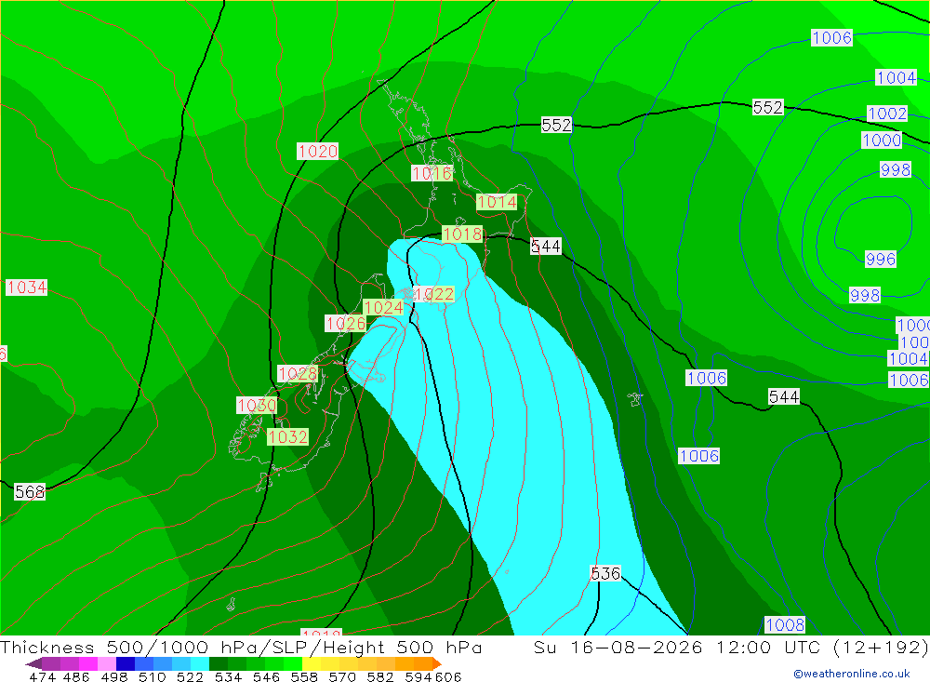Click the 536 height contour label
This screenshot has width=930, height=682.
pos(605,573)
